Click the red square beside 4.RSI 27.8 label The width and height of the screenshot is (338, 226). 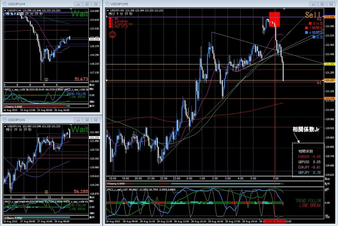coord(110,26)
